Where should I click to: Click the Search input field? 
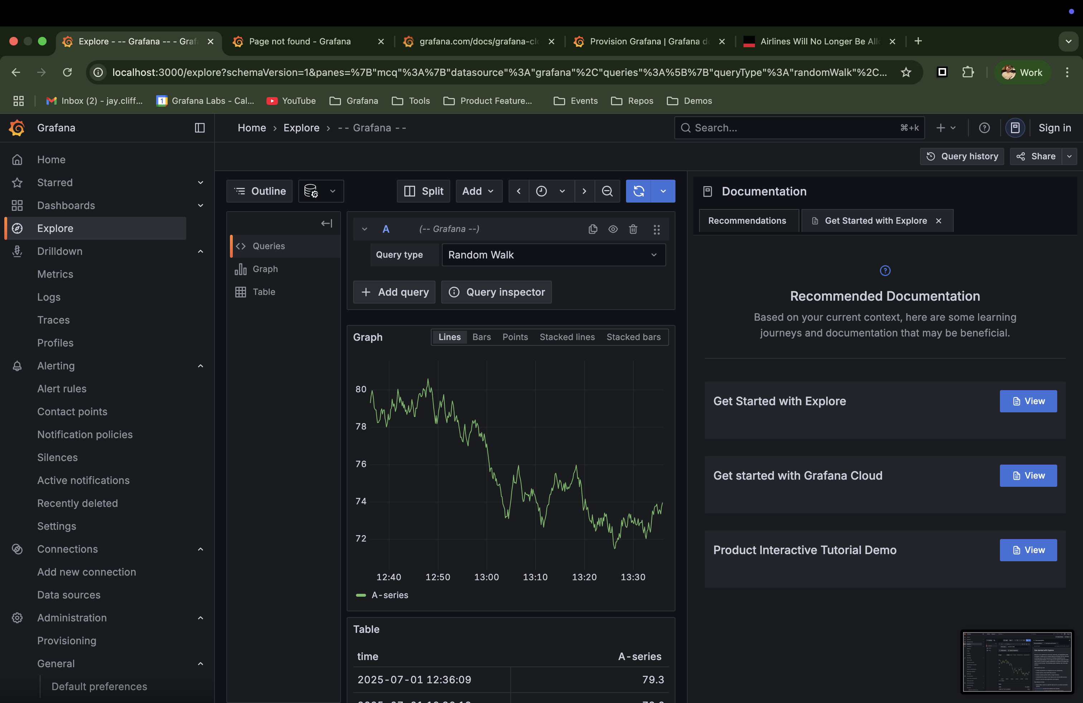799,128
